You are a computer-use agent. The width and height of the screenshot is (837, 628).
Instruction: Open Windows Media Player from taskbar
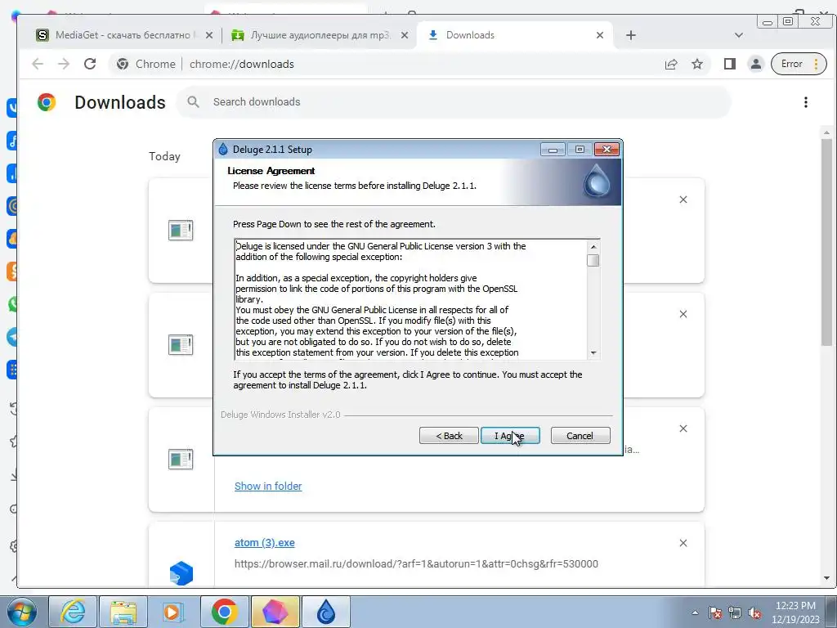[x=173, y=612]
